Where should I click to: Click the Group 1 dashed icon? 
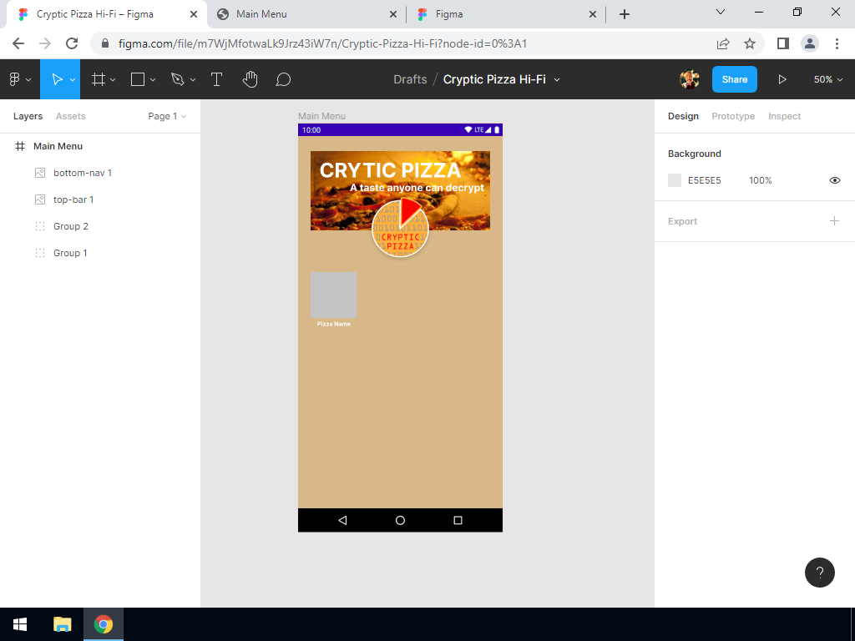40,253
